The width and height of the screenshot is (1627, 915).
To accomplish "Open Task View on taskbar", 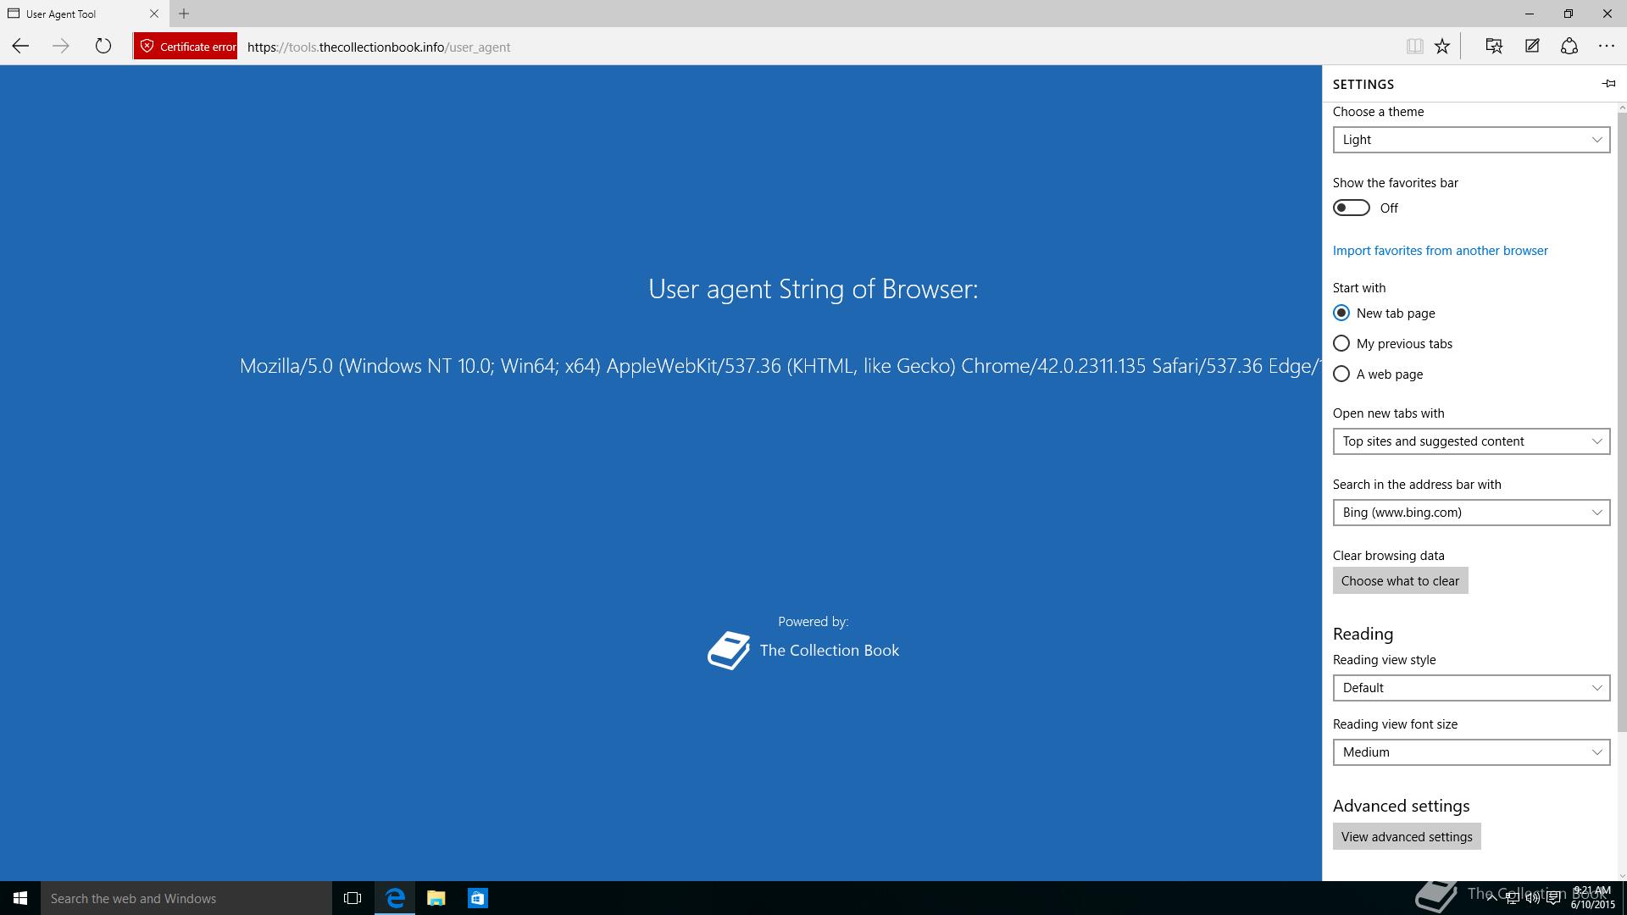I will point(353,898).
